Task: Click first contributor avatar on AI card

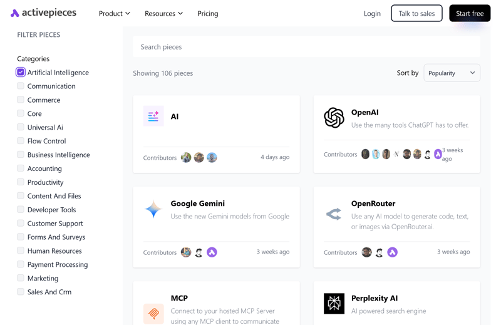Action: click(186, 158)
